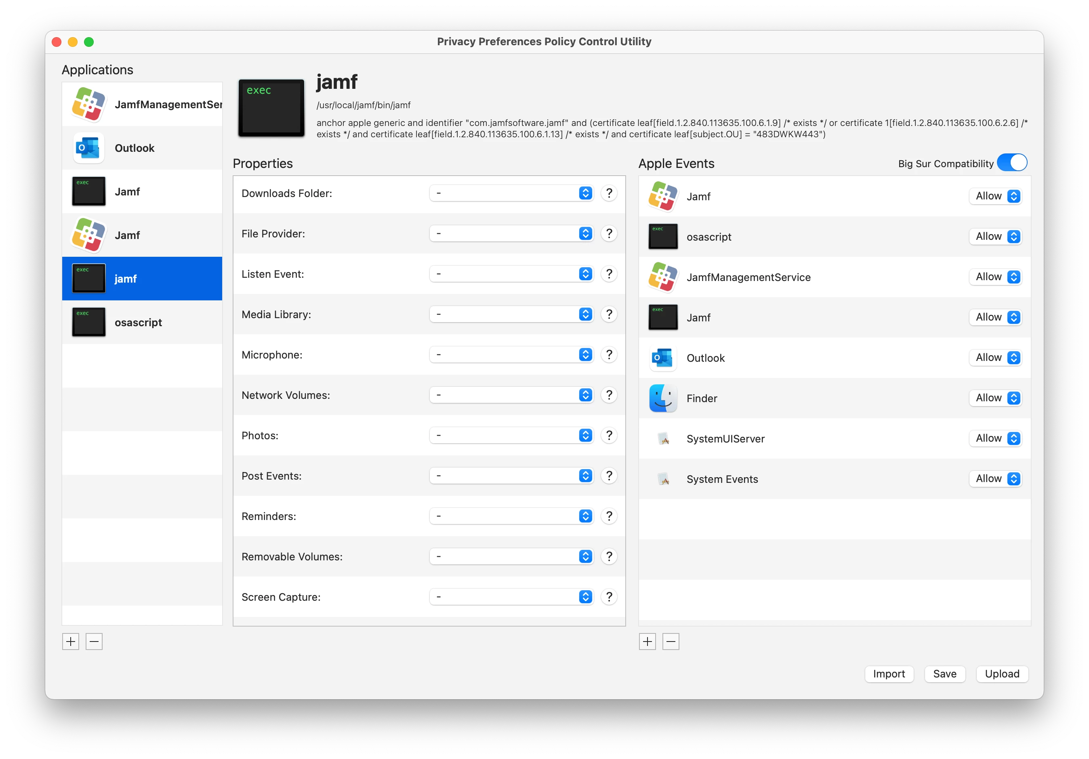The image size is (1089, 759).
Task: Click the Upload button
Action: click(x=1002, y=674)
